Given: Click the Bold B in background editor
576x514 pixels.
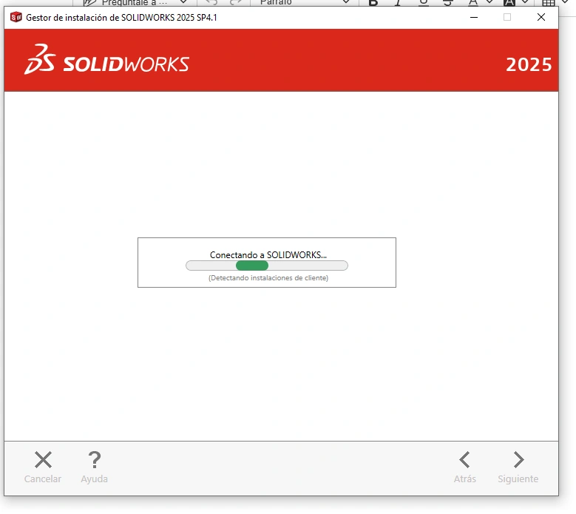Looking at the screenshot, I should [373, 2].
